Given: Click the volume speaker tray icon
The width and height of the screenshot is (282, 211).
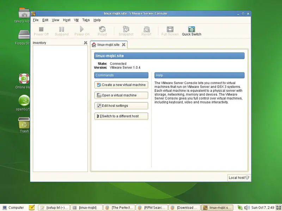Looking at the screenshot, I should coord(247,207).
